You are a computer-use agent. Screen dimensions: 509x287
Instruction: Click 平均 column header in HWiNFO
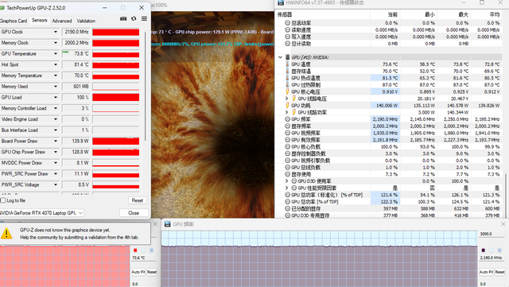[x=495, y=14]
